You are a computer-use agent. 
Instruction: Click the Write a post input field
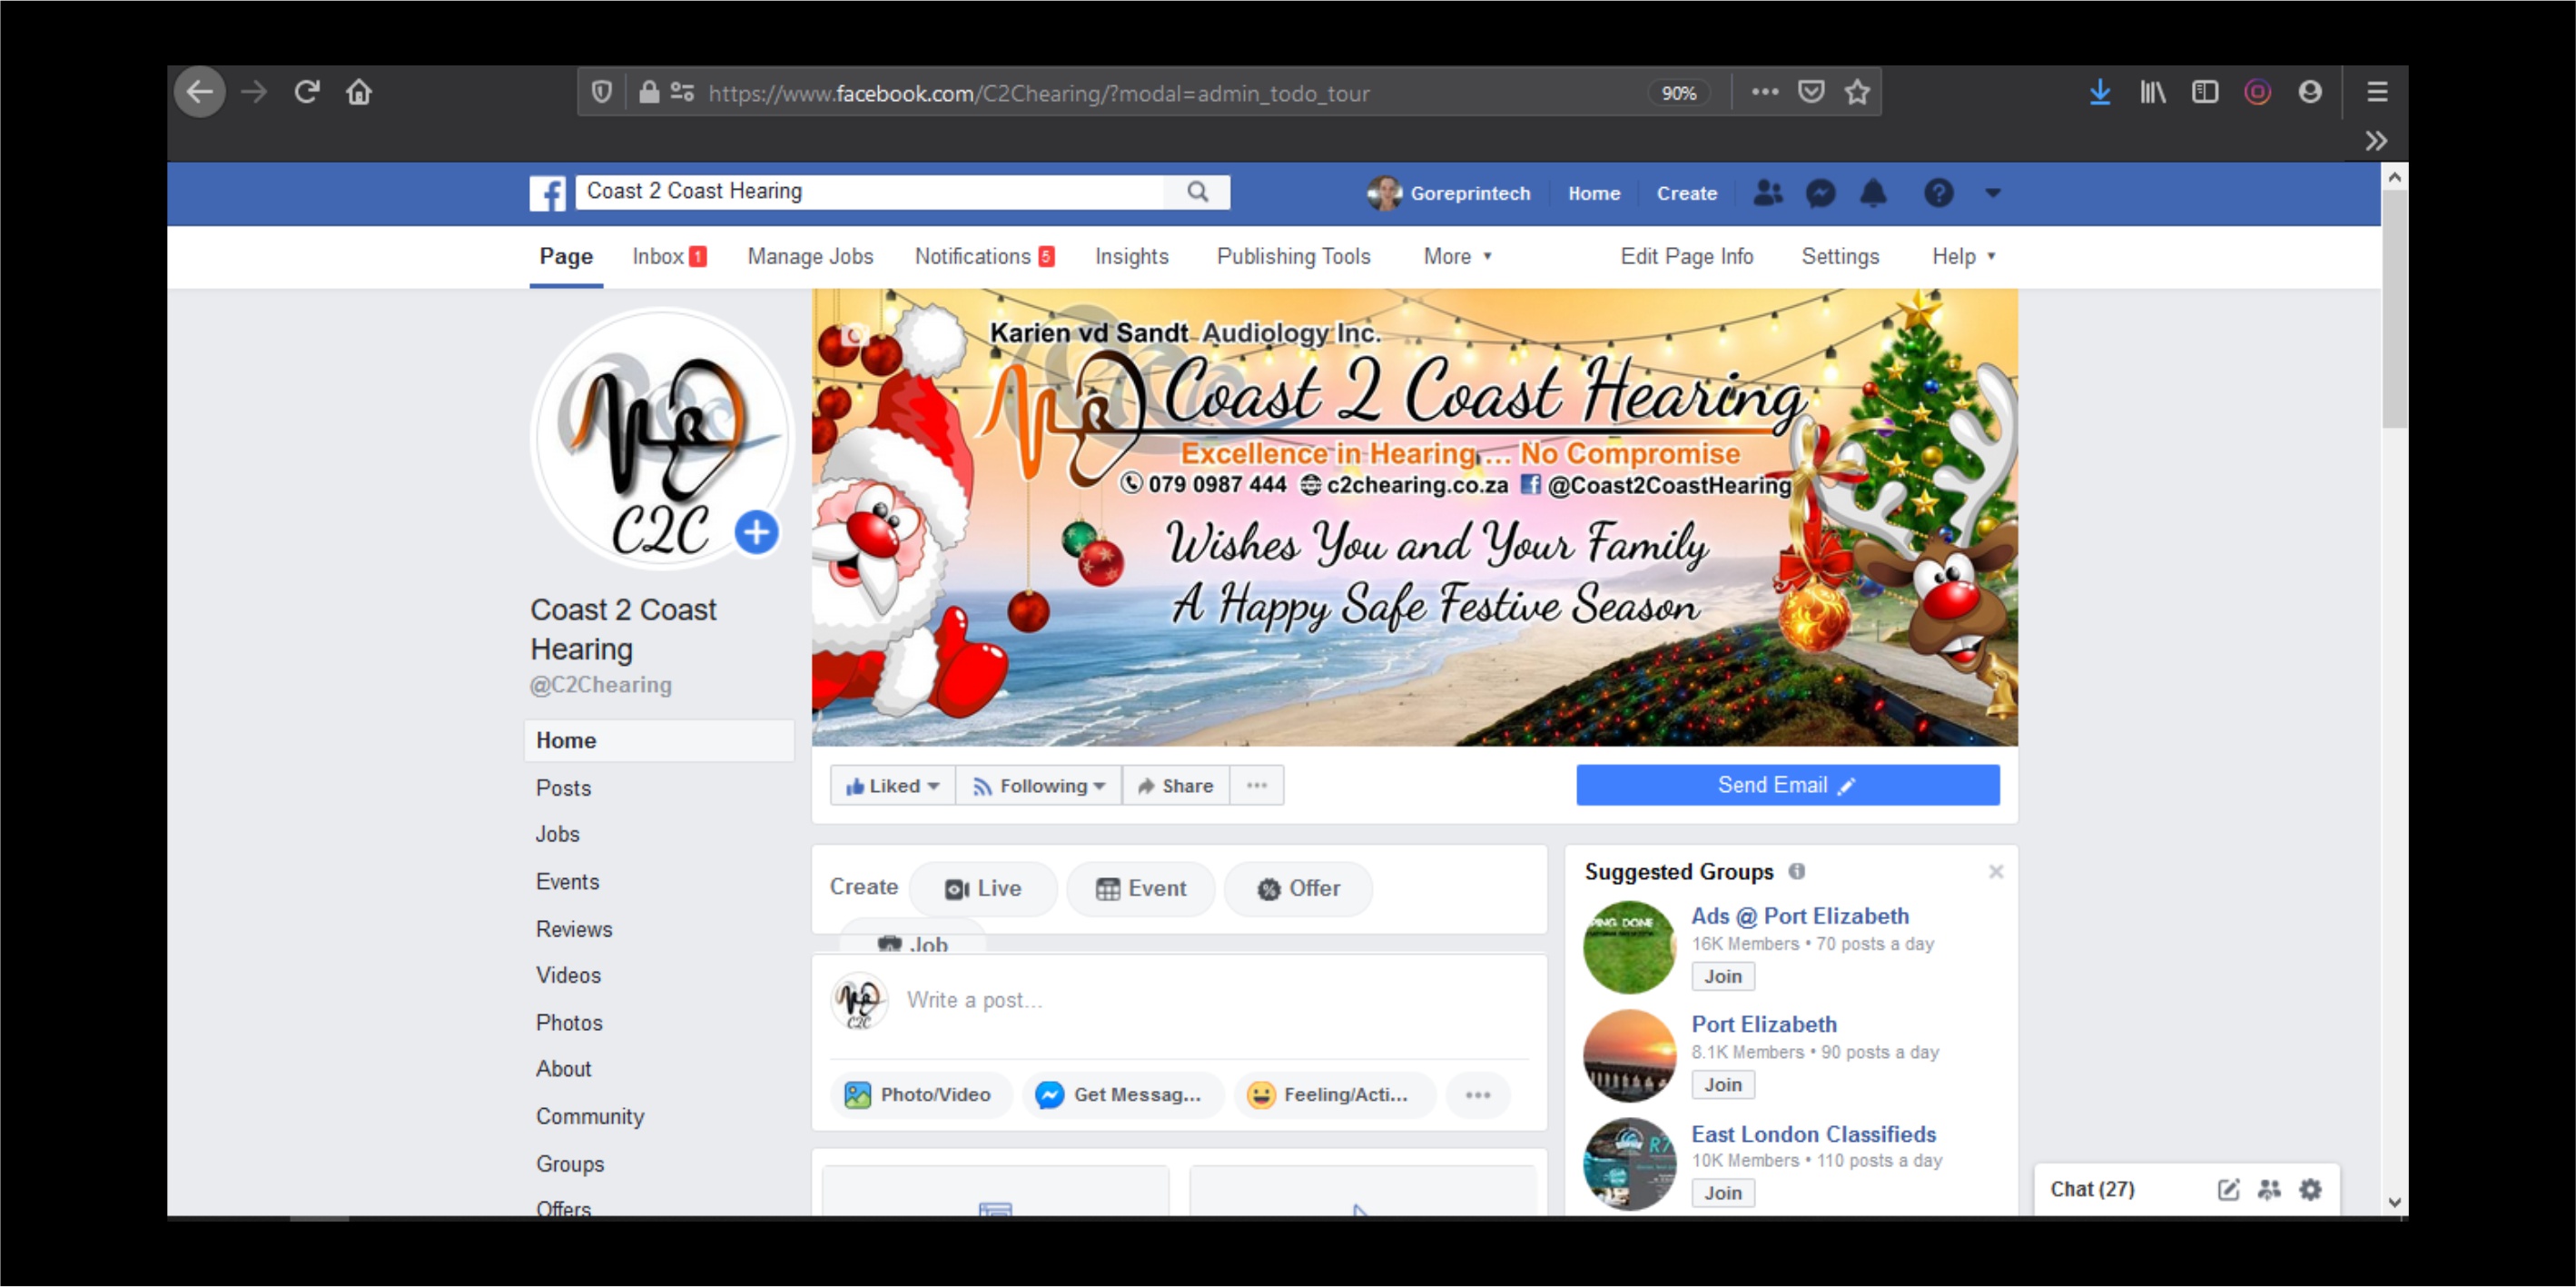pos(1200,1000)
